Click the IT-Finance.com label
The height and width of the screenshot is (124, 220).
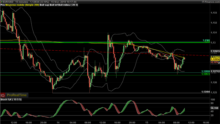(x=211, y=2)
